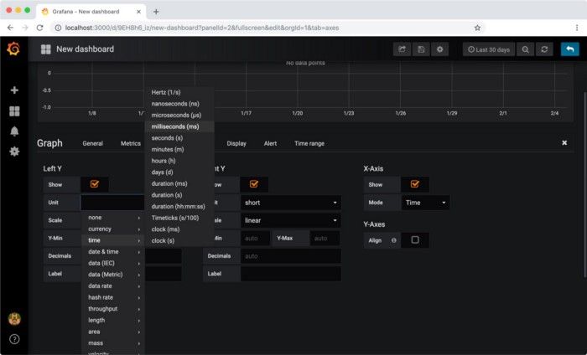This screenshot has height=355, width=587.
Task: Bookmark this page with the star icon
Action: tap(477, 28)
